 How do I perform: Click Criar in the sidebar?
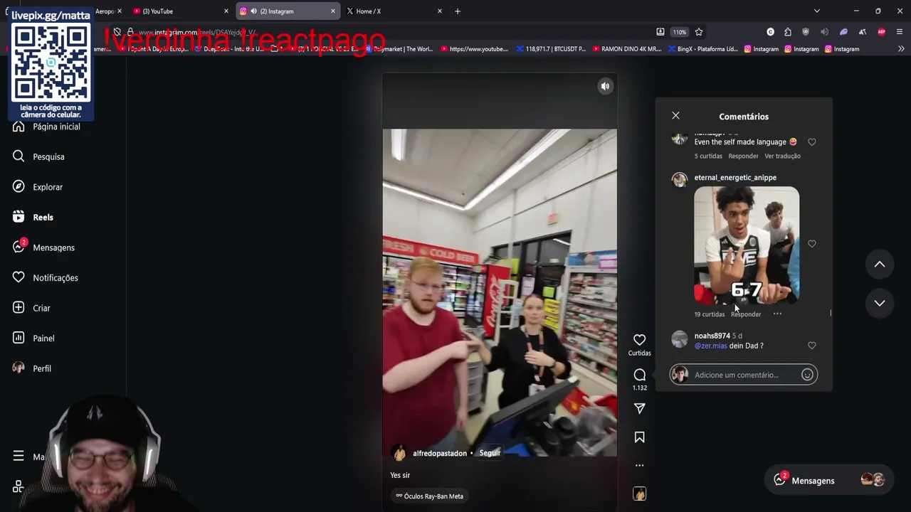pyautogui.click(x=31, y=308)
